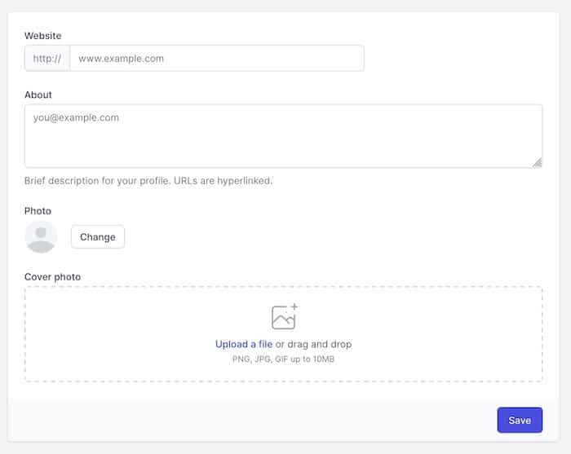Click the http:// prefix addon

point(47,59)
